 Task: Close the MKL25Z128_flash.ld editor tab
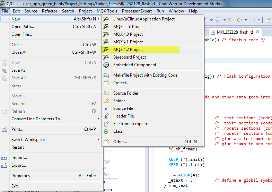(257, 32)
